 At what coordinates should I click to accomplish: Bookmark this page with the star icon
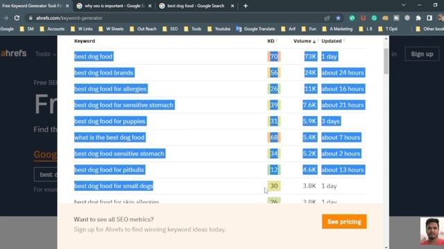[x=338, y=18]
